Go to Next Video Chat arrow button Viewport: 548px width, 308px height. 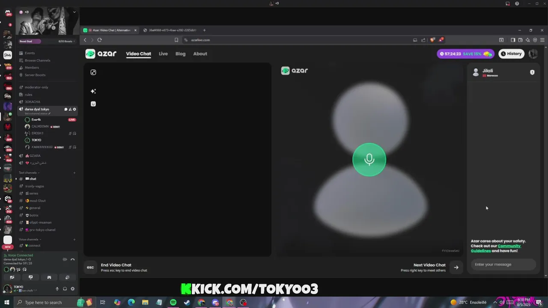click(x=456, y=267)
